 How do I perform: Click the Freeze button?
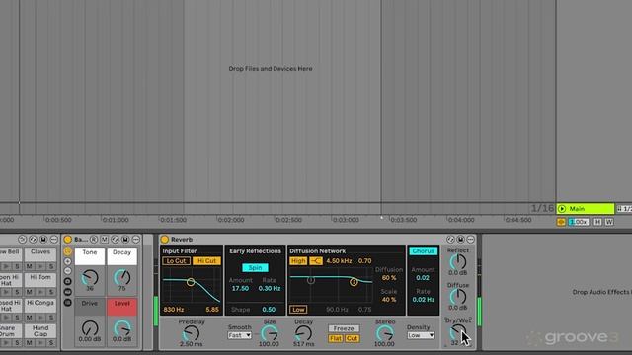pos(344,328)
